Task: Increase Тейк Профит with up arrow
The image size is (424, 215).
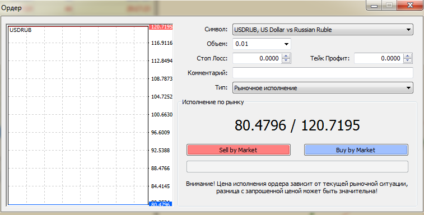Action: coord(408,56)
